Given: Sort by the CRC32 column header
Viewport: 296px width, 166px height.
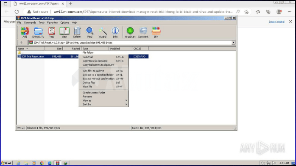Looking at the screenshot, I should tap(140, 49).
